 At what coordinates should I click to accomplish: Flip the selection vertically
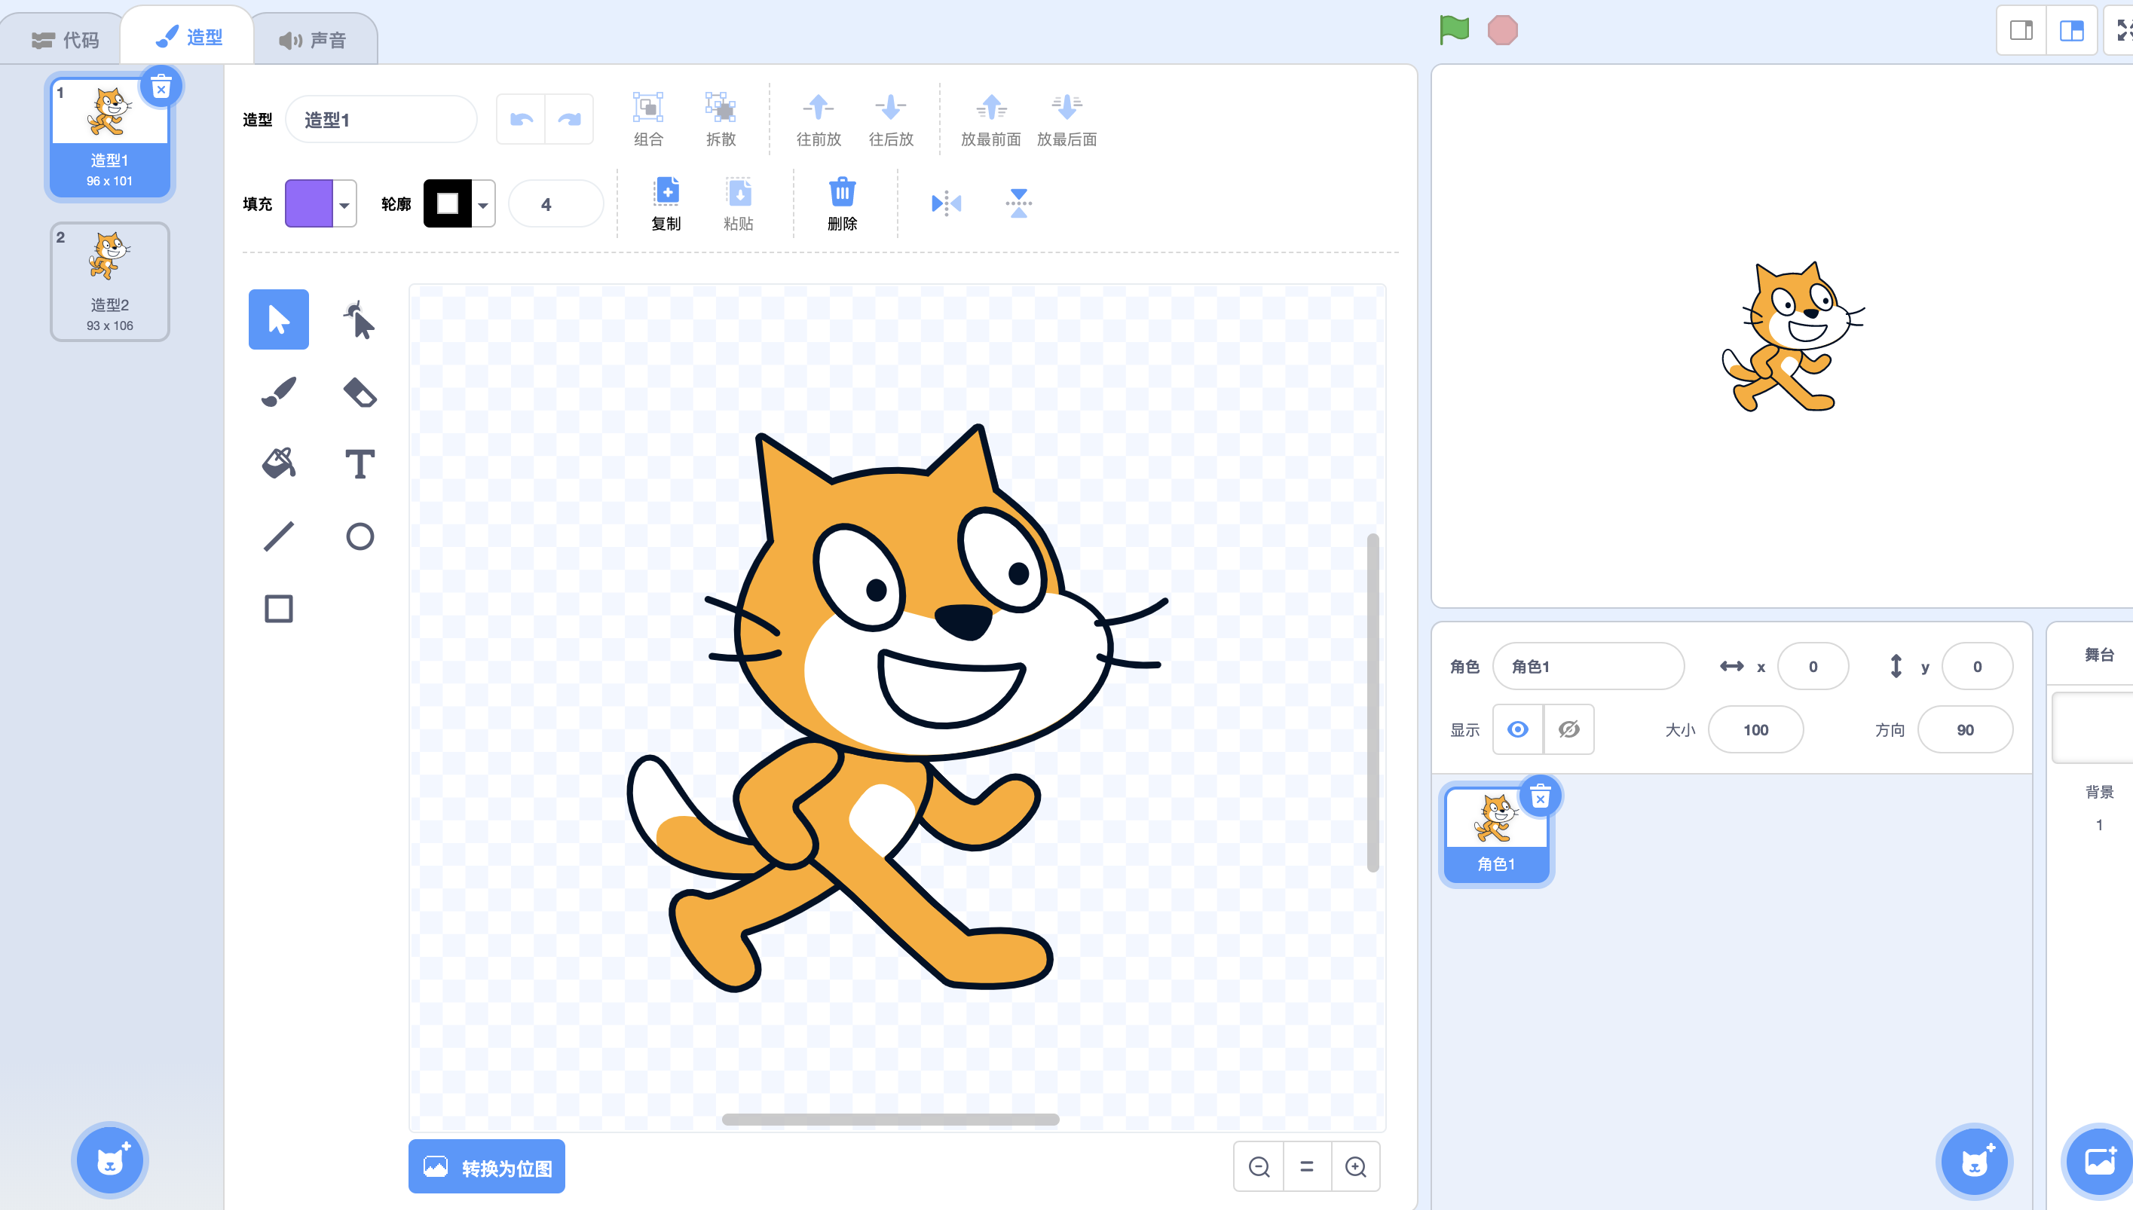pos(1019,203)
